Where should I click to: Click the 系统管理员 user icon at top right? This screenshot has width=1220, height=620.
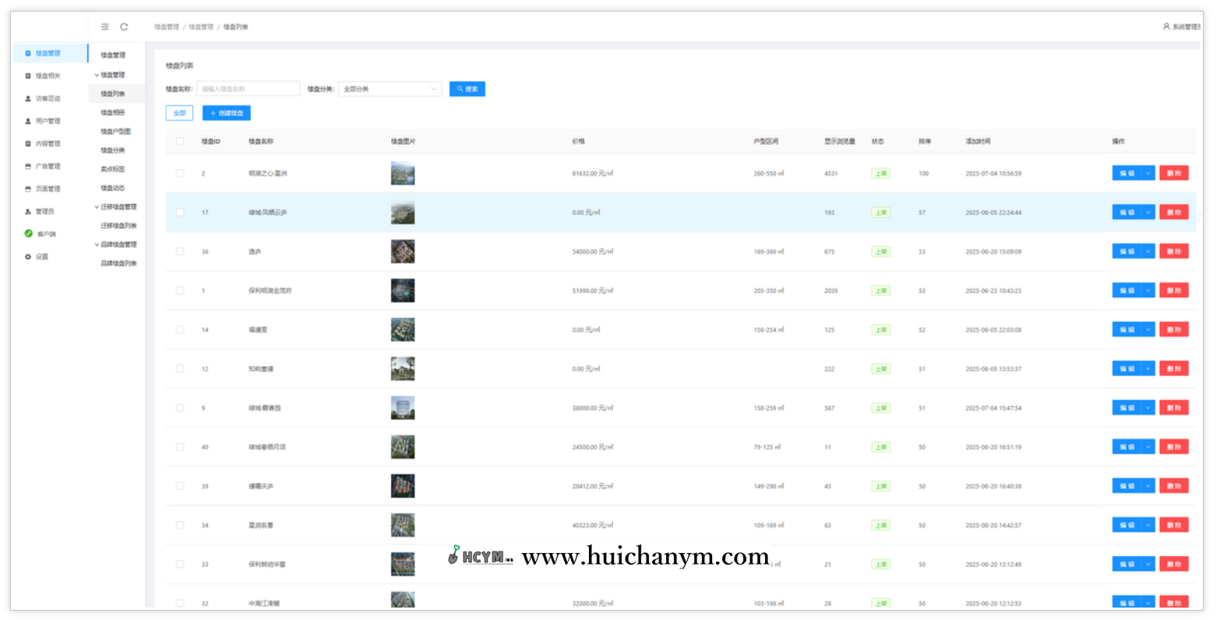[x=1166, y=26]
